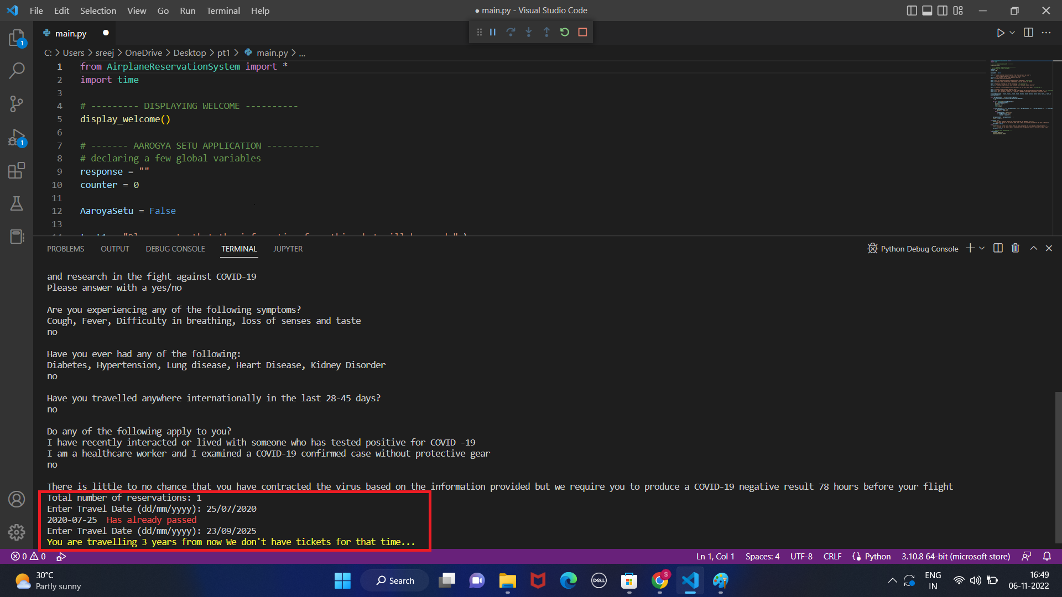Continue debugging with the Pause button
Image resolution: width=1062 pixels, height=597 pixels.
pos(492,32)
